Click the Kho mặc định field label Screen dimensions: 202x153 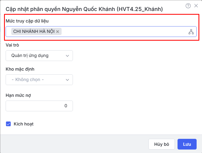[x=20, y=69]
